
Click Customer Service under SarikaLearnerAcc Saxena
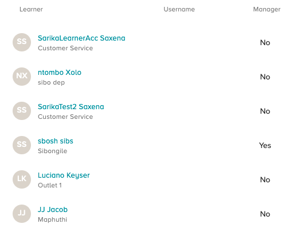coord(65,48)
